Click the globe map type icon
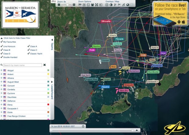The image size is (189, 135). tap(128, 5)
